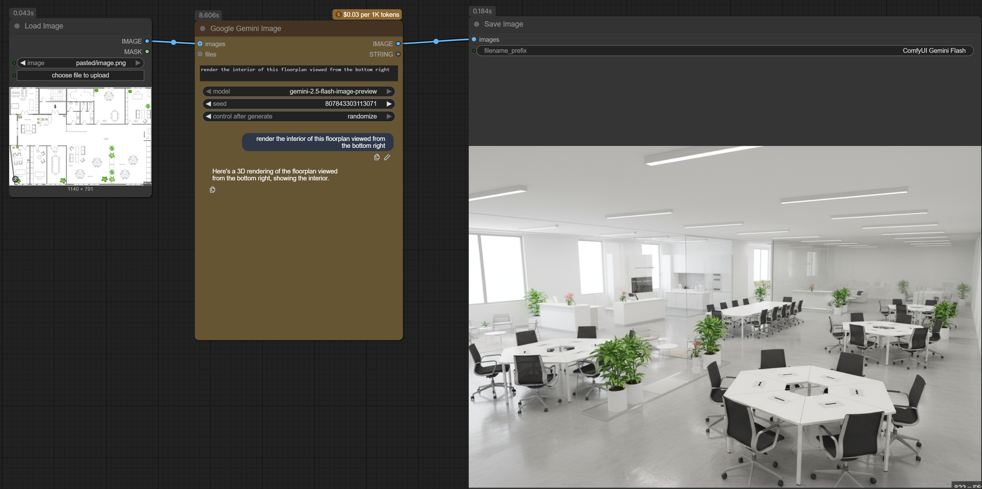Copy the user prompt chat bubble text
Screen dimensions: 982x489
pos(377,158)
